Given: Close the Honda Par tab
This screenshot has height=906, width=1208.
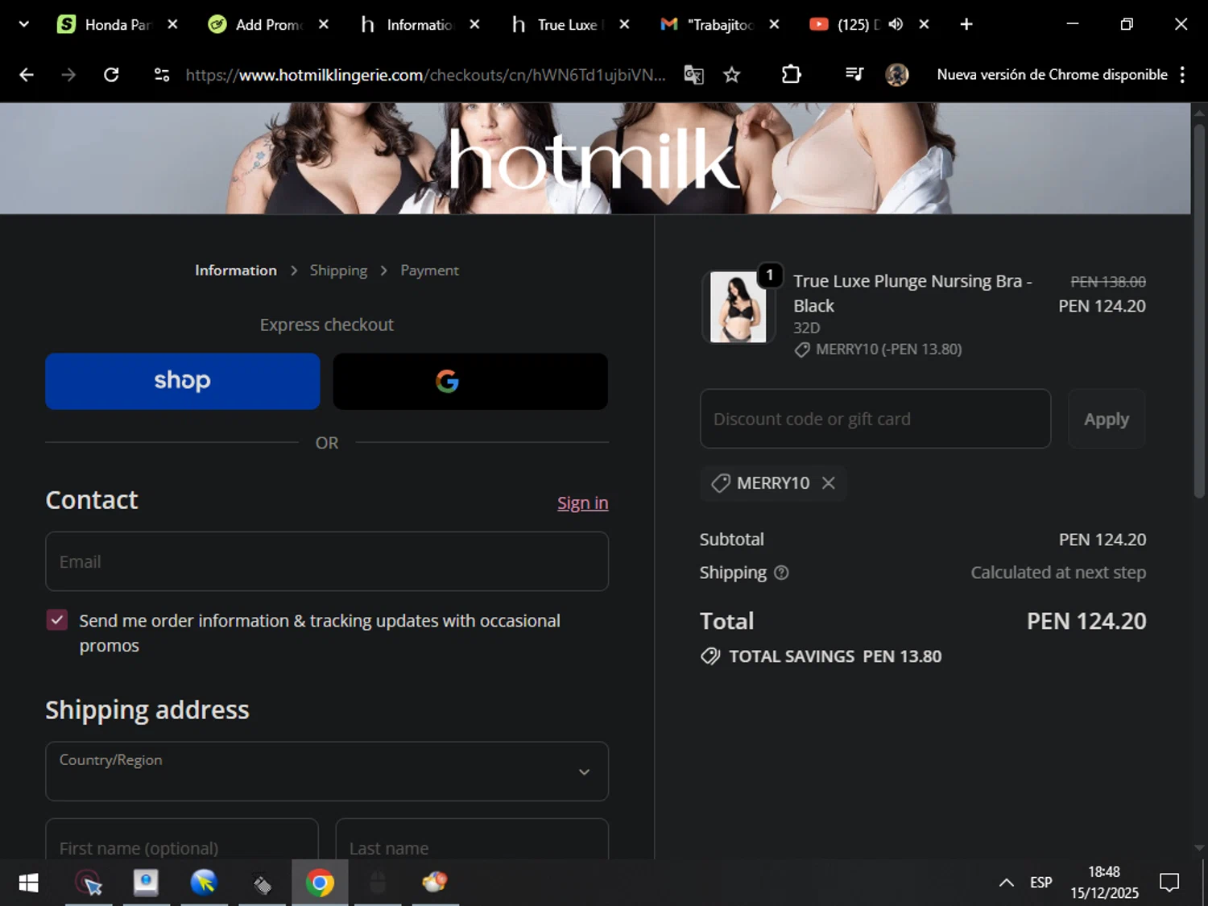Looking at the screenshot, I should pyautogui.click(x=172, y=24).
